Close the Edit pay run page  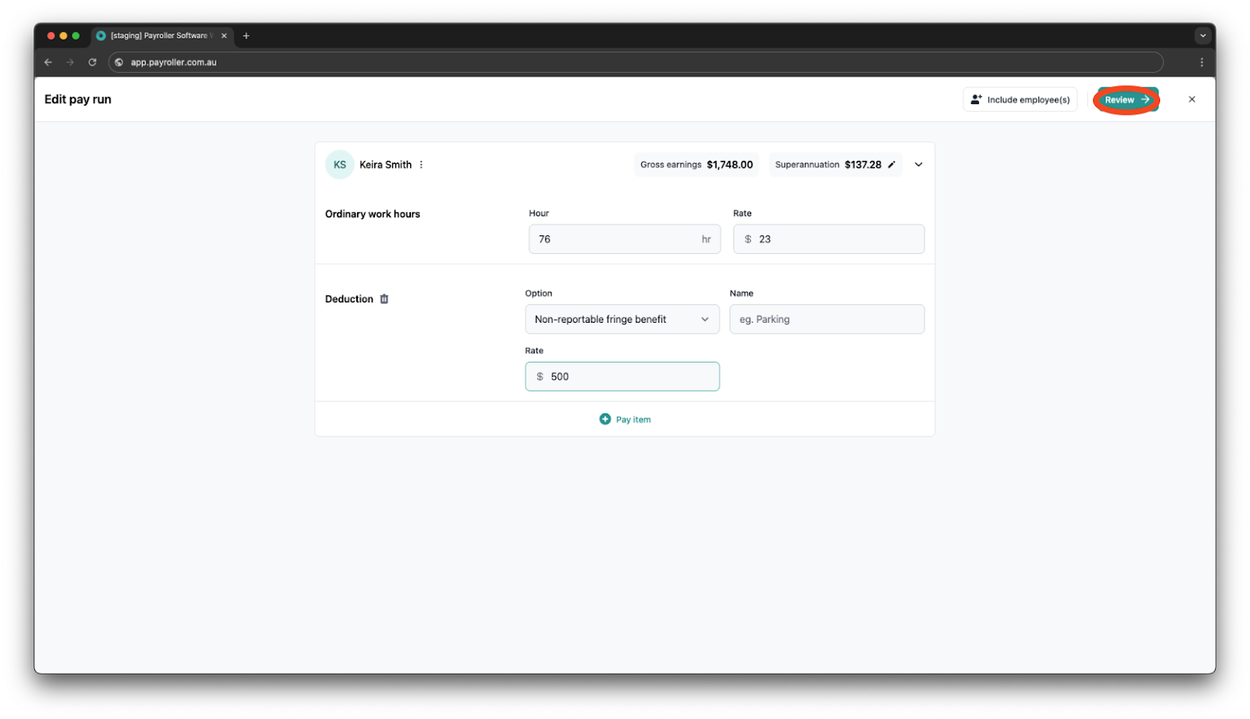click(x=1191, y=99)
